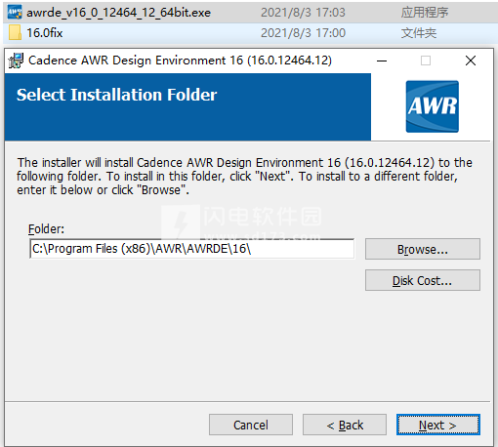
Task: Go back with the Back button
Action: point(345,425)
